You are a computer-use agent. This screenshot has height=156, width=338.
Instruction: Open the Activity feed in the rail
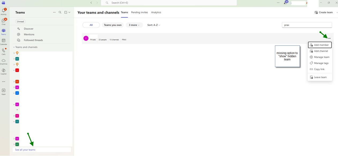point(4,12)
